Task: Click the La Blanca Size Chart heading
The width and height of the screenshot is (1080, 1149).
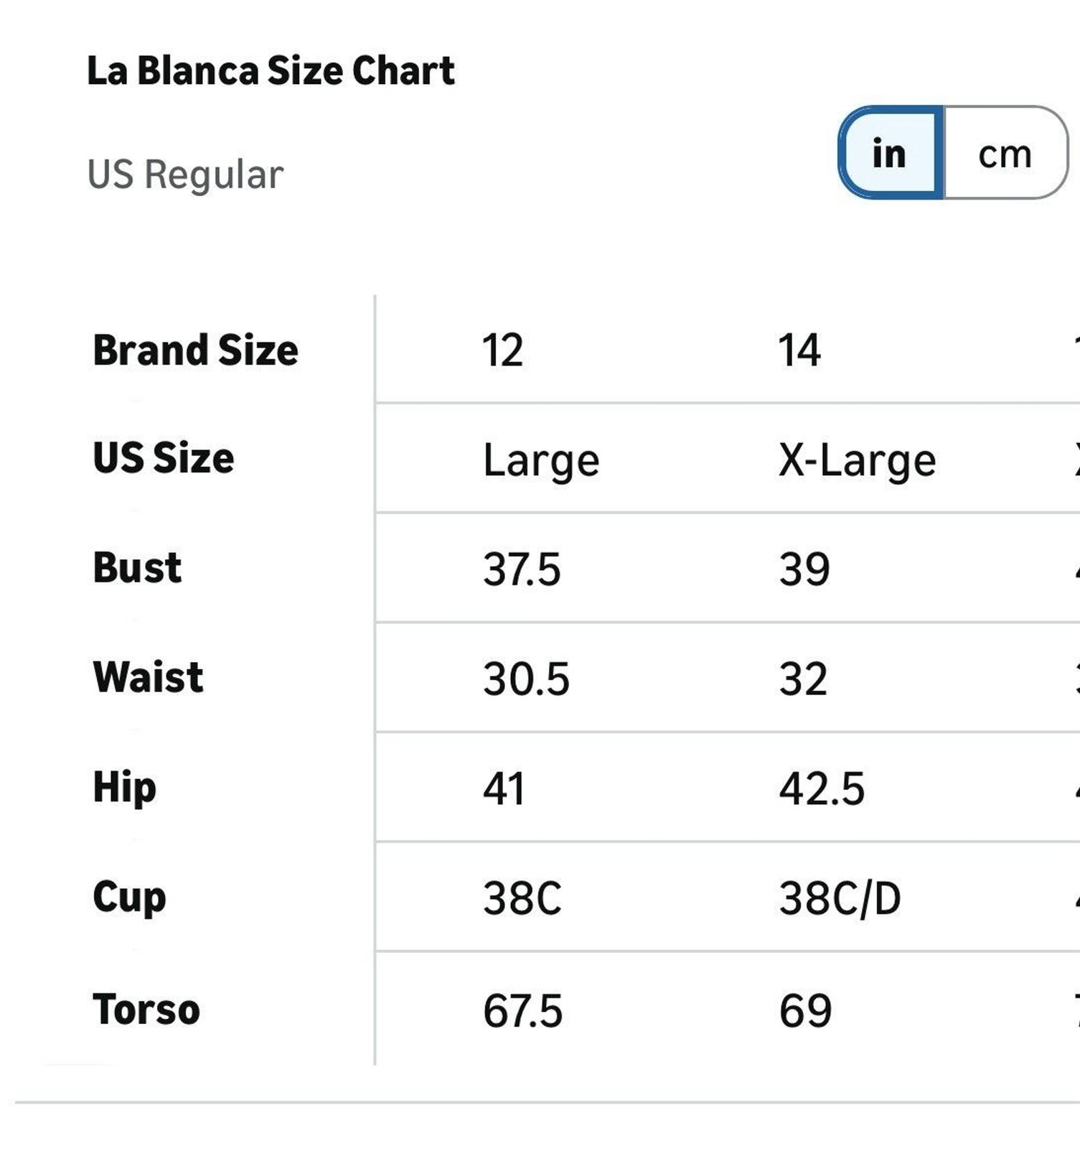Action: click(x=271, y=70)
